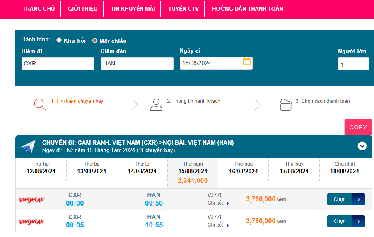The image size is (374, 237).
Task: Collapse the departure flight list chevron
Action: (362, 146)
